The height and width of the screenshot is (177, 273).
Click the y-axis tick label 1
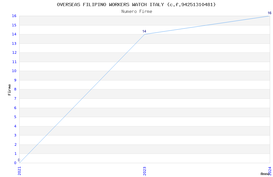(x=15, y=154)
